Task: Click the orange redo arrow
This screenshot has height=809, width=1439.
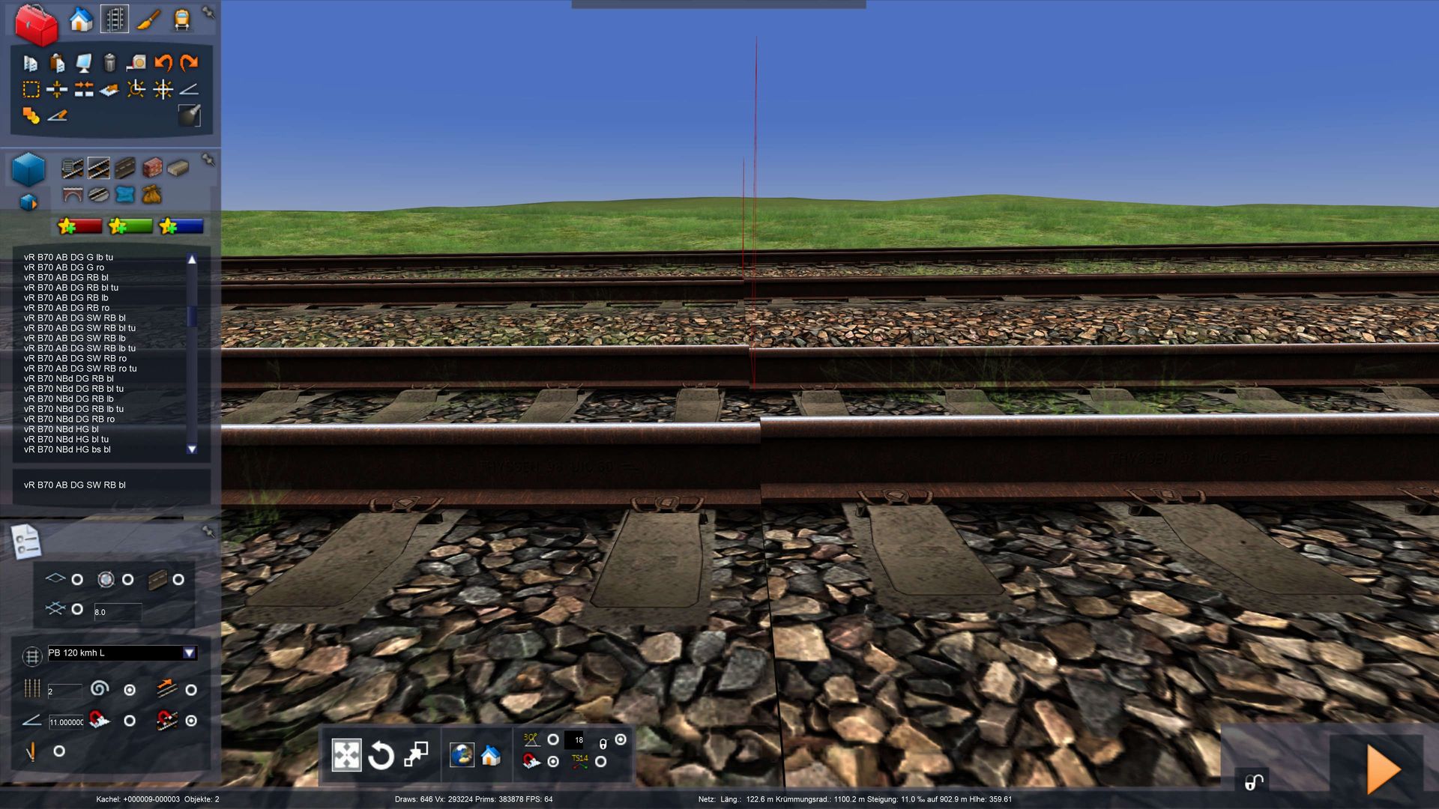Action: coord(190,63)
